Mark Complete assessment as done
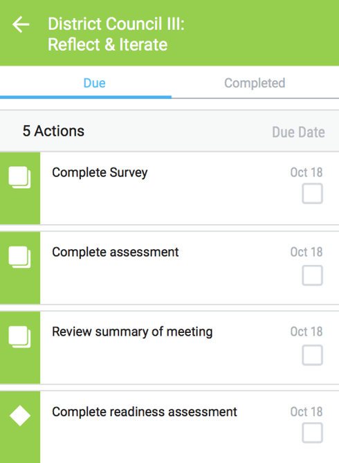Screen dimensions: 339x463 [x=312, y=275]
